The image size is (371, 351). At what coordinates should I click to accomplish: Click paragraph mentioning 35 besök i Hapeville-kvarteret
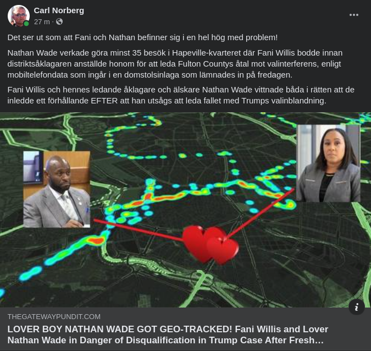(x=175, y=64)
